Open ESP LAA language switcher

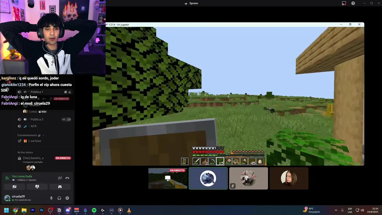coord(350,210)
